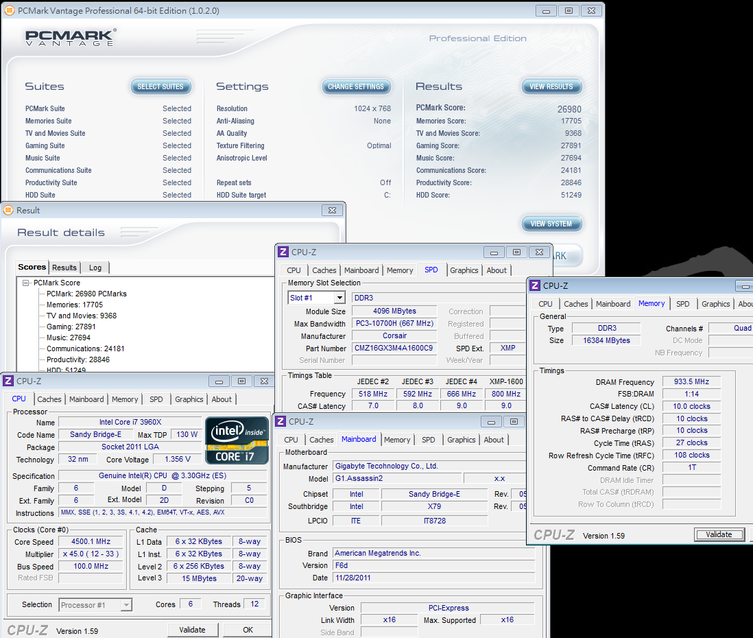Close the Result details window
This screenshot has width=753, height=638.
332,210
